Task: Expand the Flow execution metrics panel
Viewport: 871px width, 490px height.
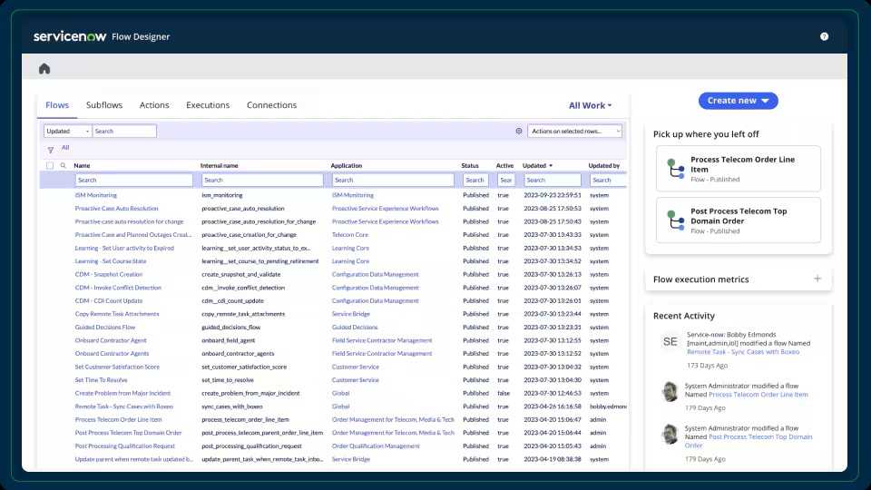Action: point(817,279)
